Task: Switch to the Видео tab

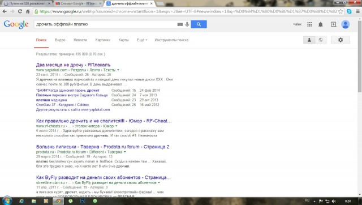Action: [x=60, y=40]
